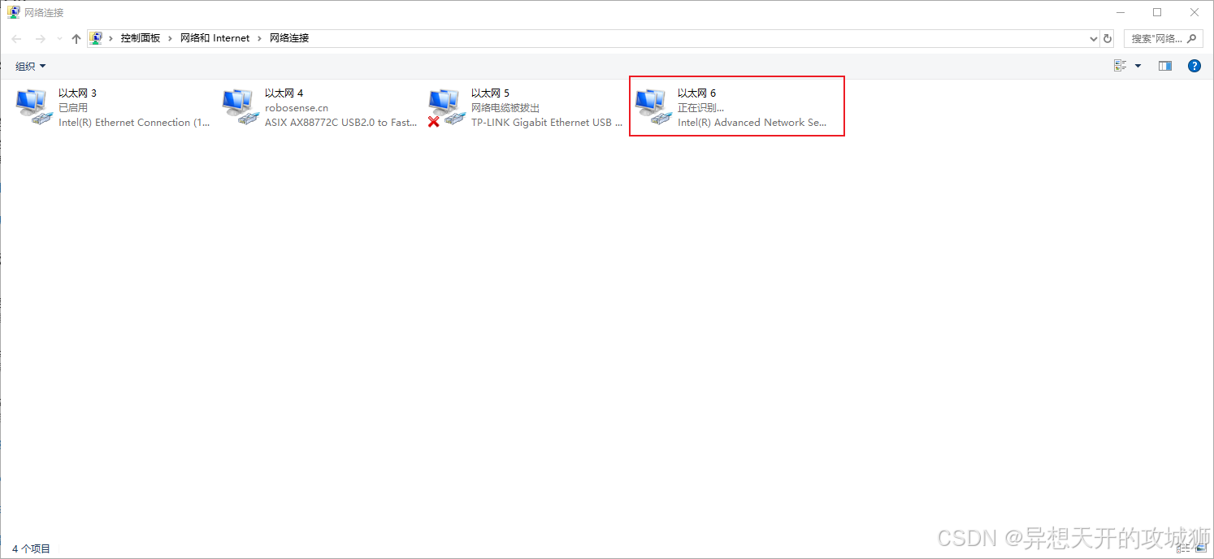The image size is (1214, 559).
Task: Expand the change-view options dropdown arrow
Action: coord(1138,66)
